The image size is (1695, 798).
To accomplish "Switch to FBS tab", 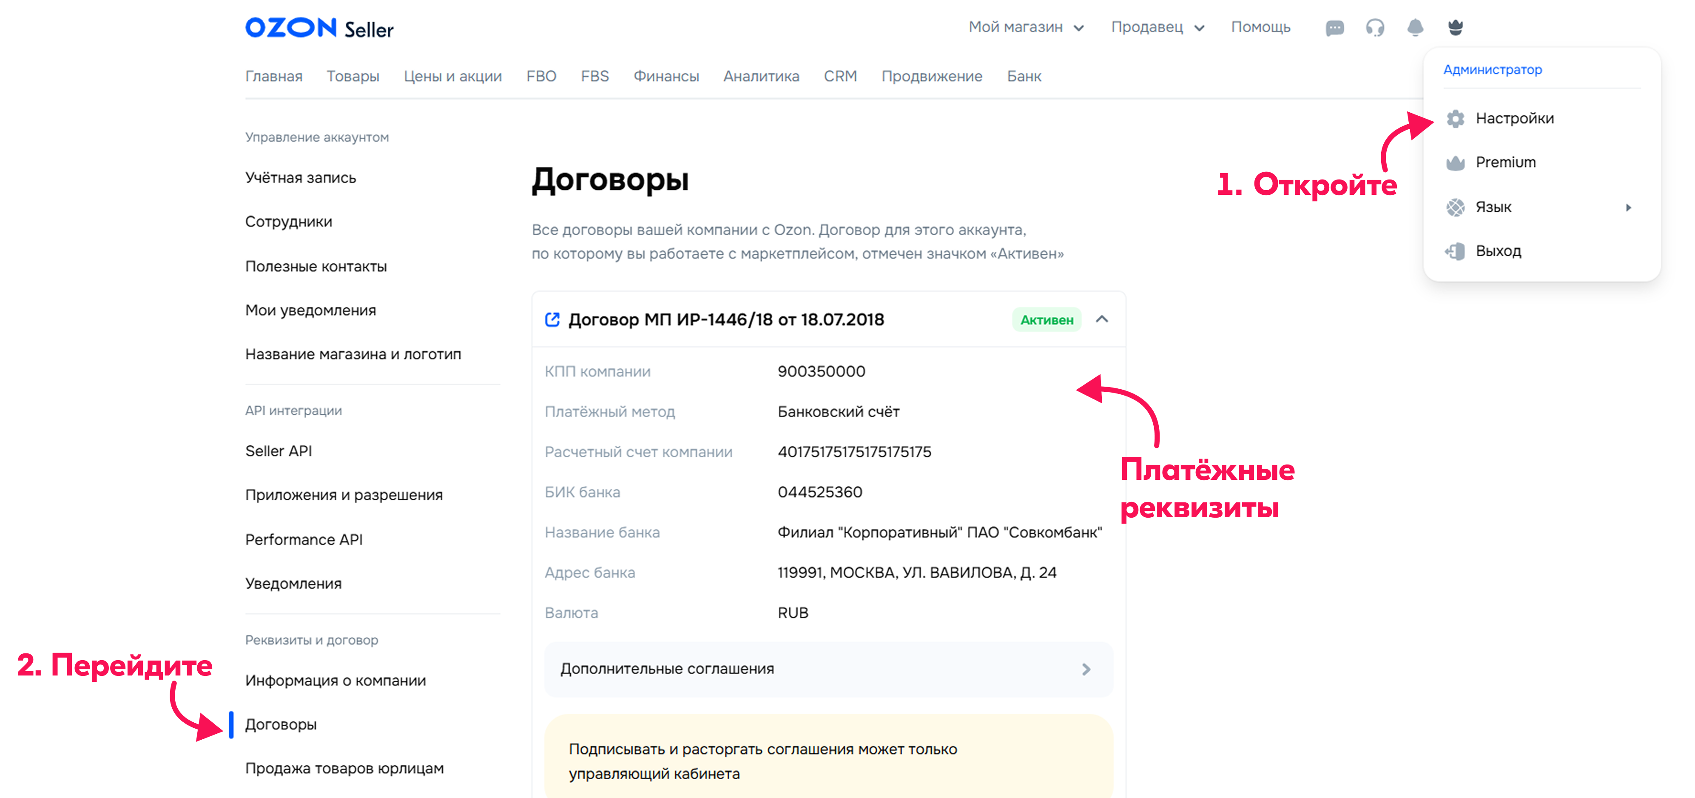I will pyautogui.click(x=595, y=77).
